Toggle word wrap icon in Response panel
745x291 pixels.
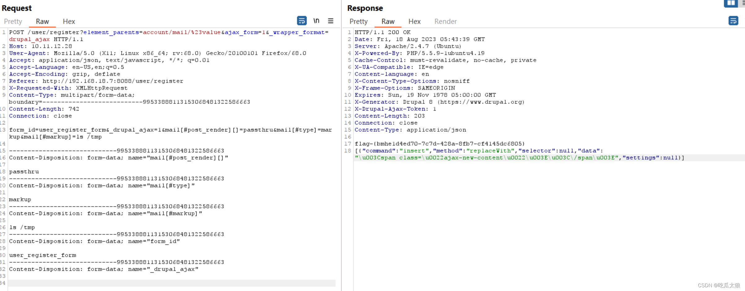pyautogui.click(x=733, y=21)
